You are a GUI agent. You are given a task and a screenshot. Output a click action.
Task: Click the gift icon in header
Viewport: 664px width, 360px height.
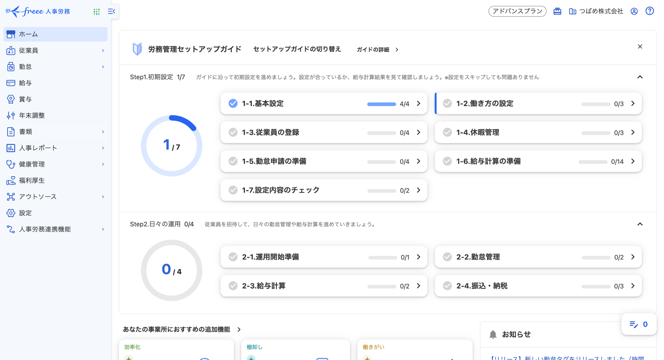pos(557,11)
